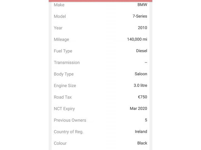Select the empty Transmission dashes value

pos(146,62)
